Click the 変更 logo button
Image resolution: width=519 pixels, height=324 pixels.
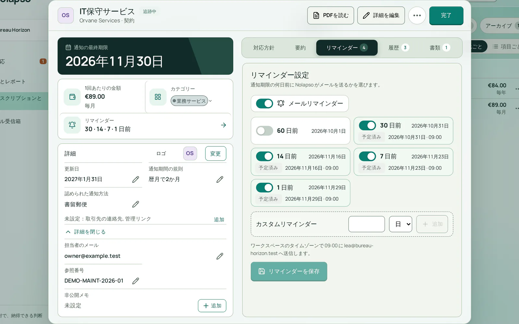[215, 154]
